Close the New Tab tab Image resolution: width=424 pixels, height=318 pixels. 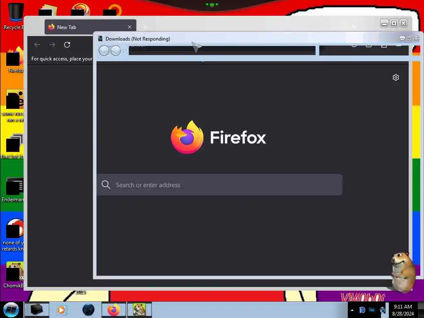(130, 27)
